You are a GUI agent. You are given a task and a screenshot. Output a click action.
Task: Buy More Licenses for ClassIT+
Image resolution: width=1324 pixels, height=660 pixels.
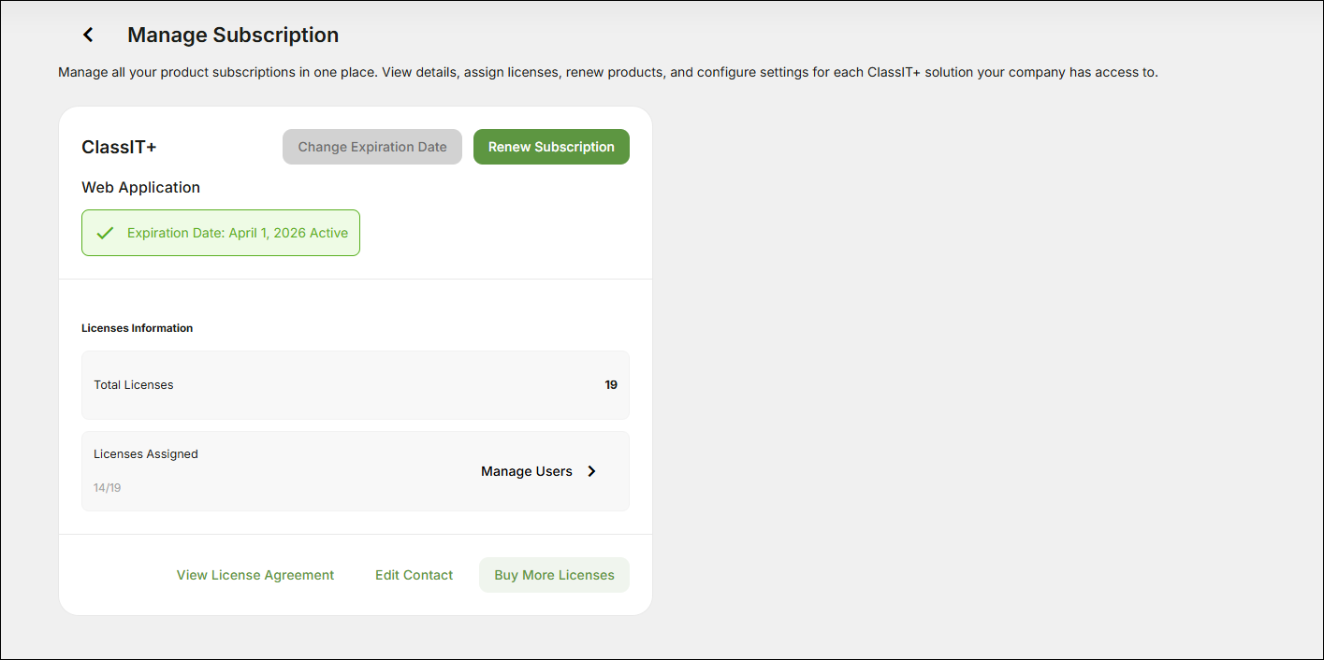554,575
